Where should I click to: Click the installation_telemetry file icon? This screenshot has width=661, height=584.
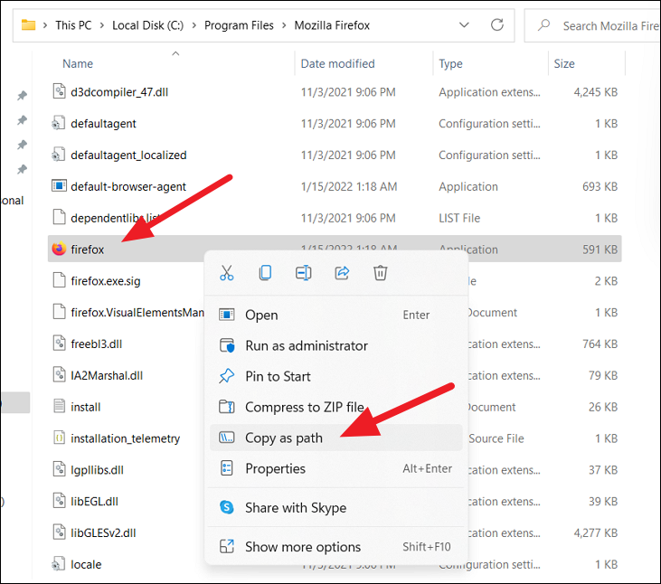coord(60,438)
